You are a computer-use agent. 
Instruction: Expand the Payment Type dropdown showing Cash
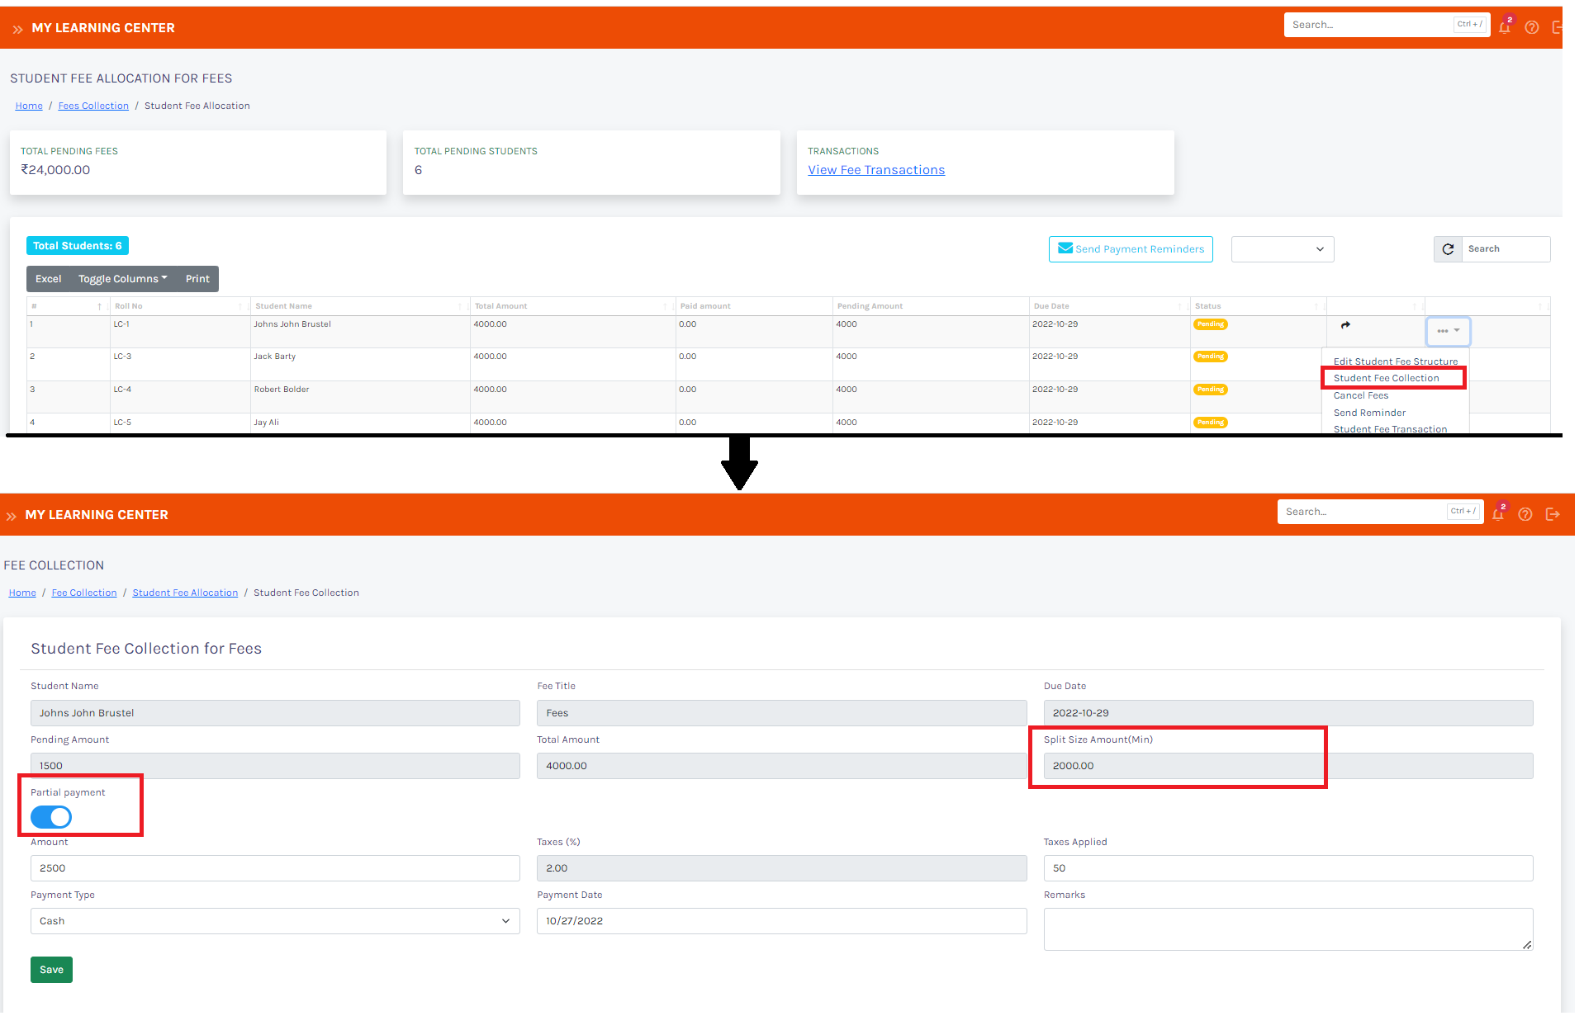click(x=275, y=921)
